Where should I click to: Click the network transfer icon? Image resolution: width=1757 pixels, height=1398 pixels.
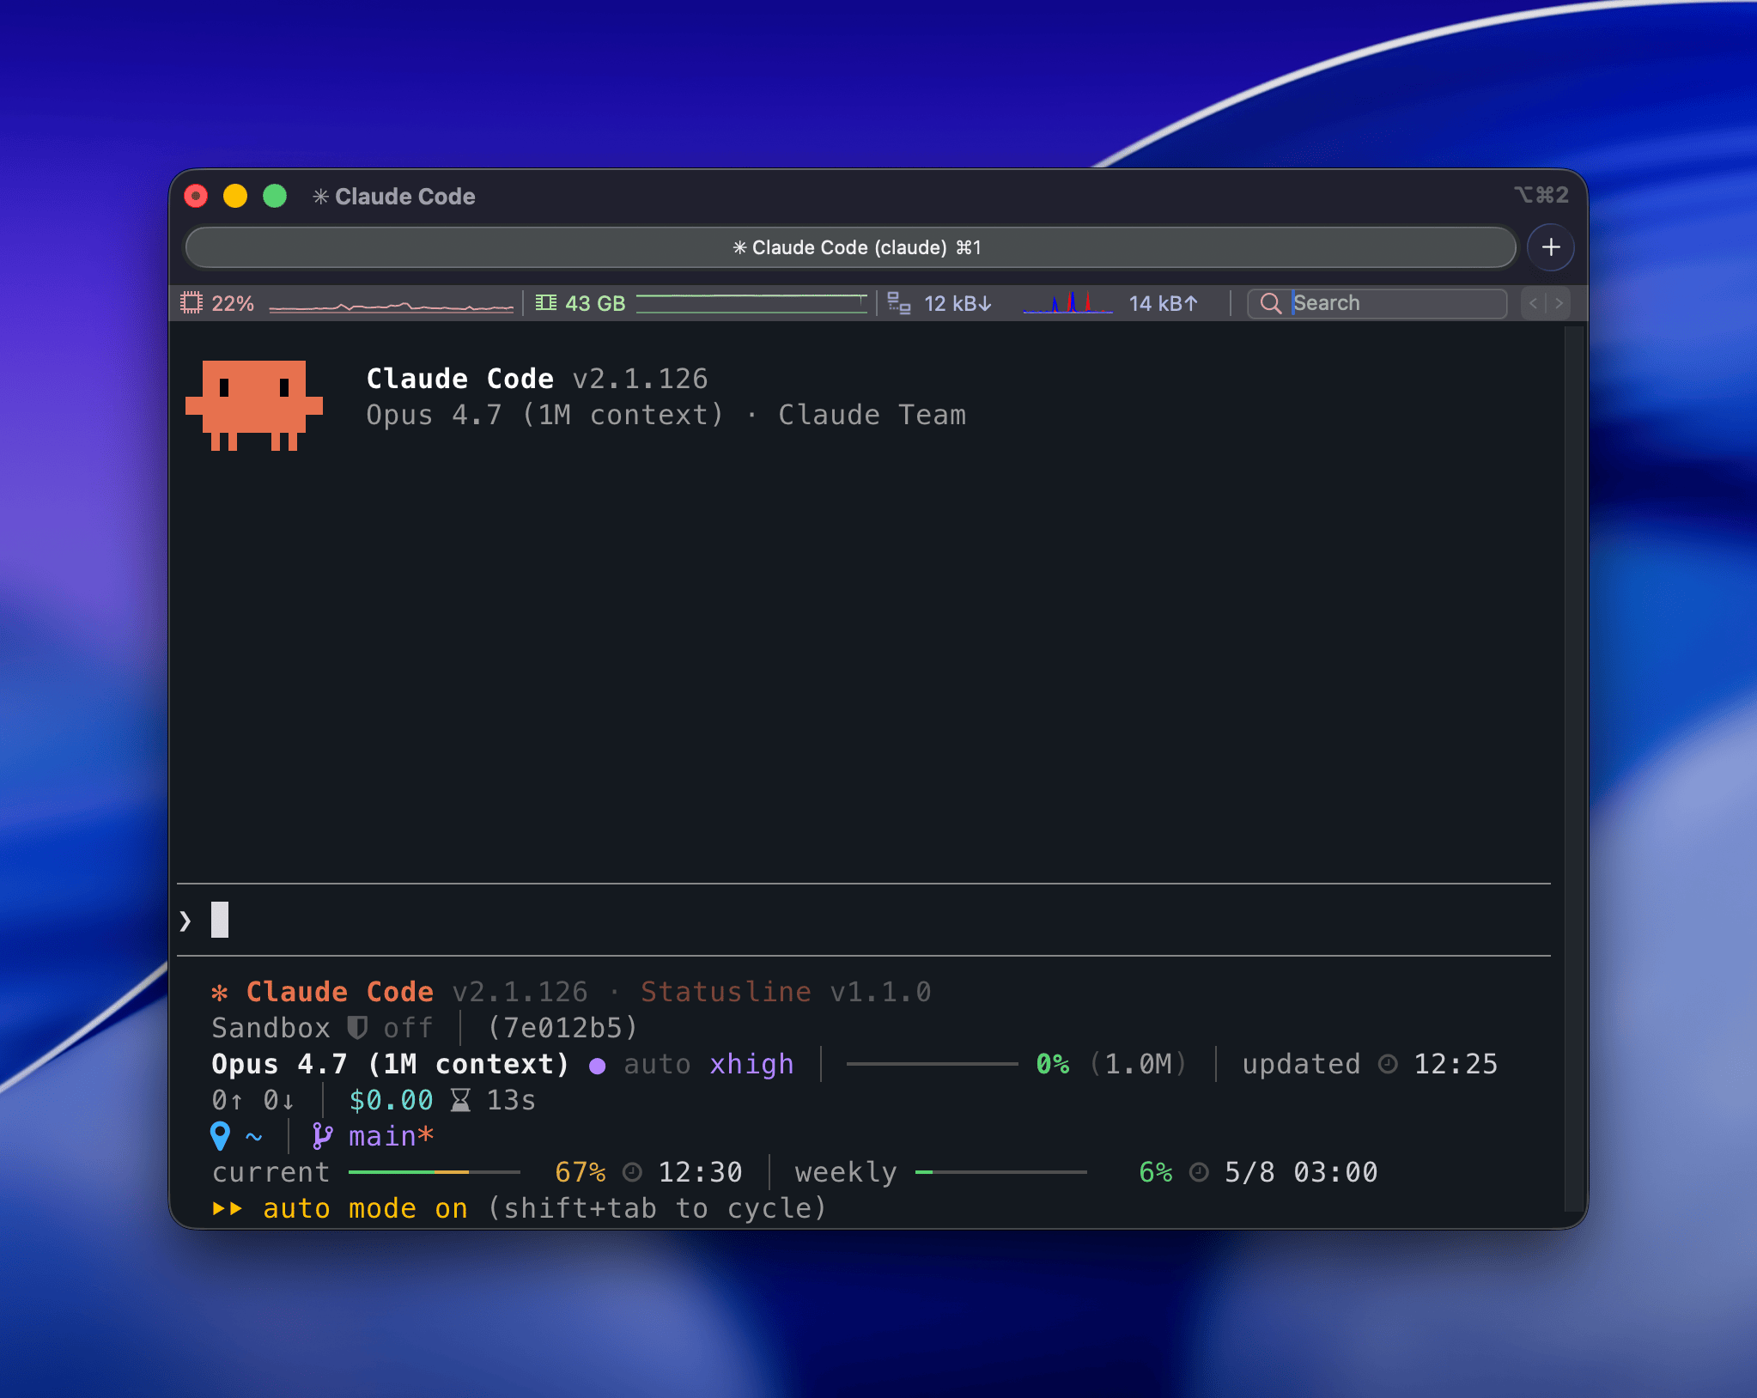click(898, 303)
